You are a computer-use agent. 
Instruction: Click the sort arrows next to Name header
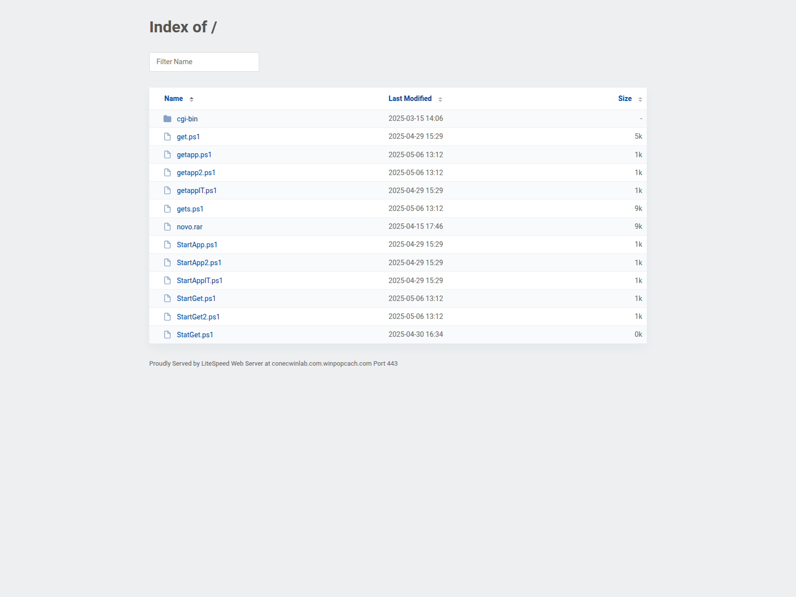(x=192, y=99)
